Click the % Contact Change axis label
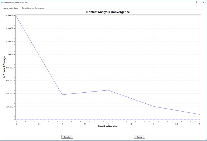 click(4, 67)
